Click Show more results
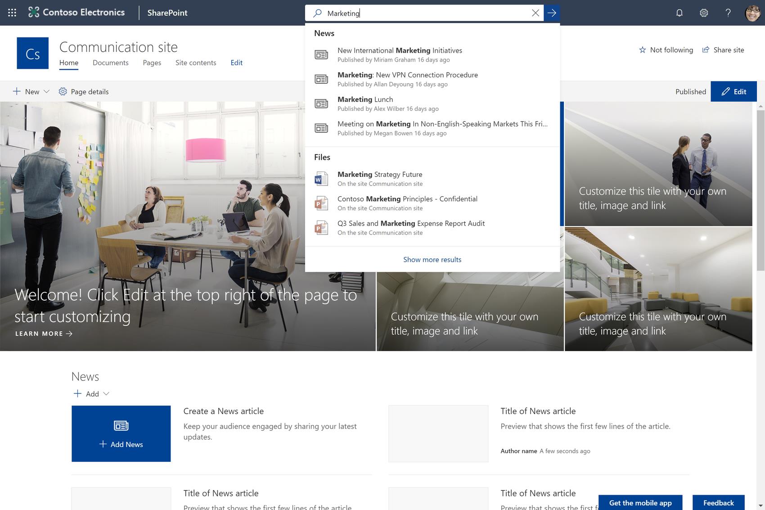 (x=432, y=259)
